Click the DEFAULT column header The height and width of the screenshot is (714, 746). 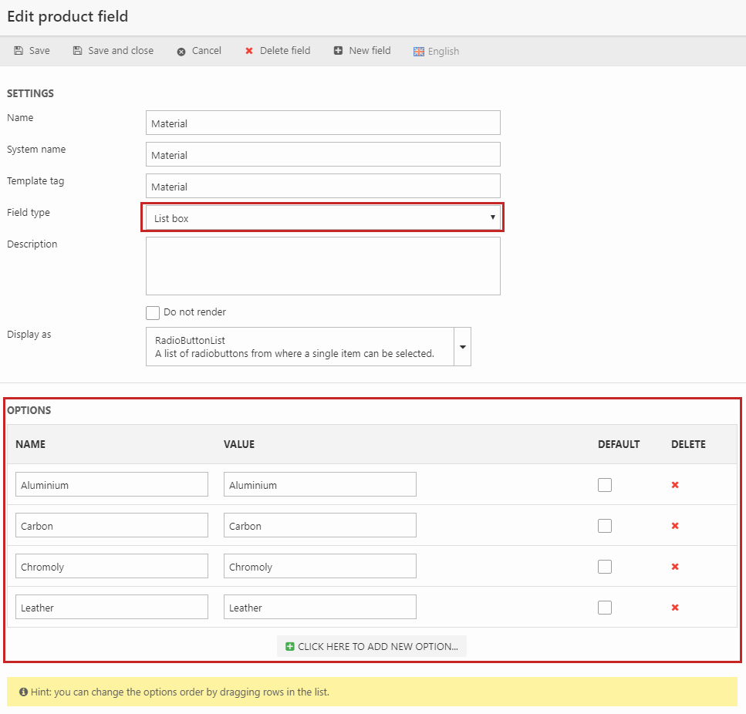tap(619, 444)
